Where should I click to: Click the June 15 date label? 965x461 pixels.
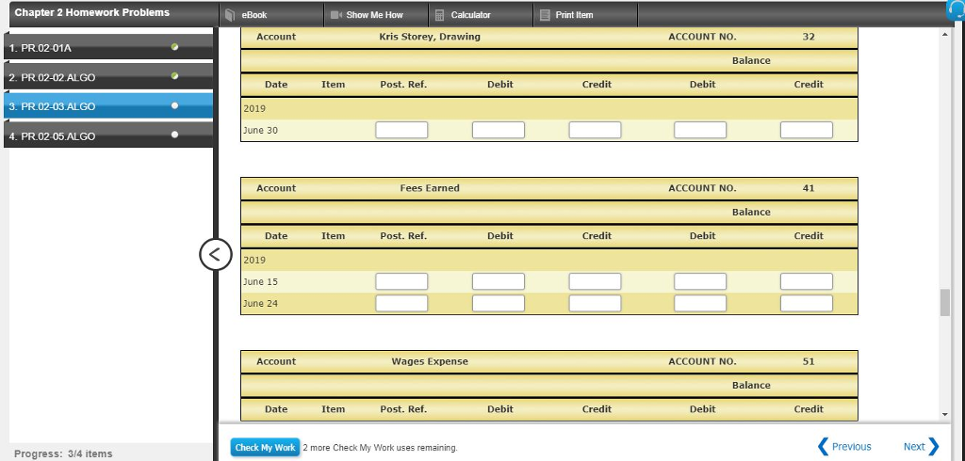pos(260,282)
